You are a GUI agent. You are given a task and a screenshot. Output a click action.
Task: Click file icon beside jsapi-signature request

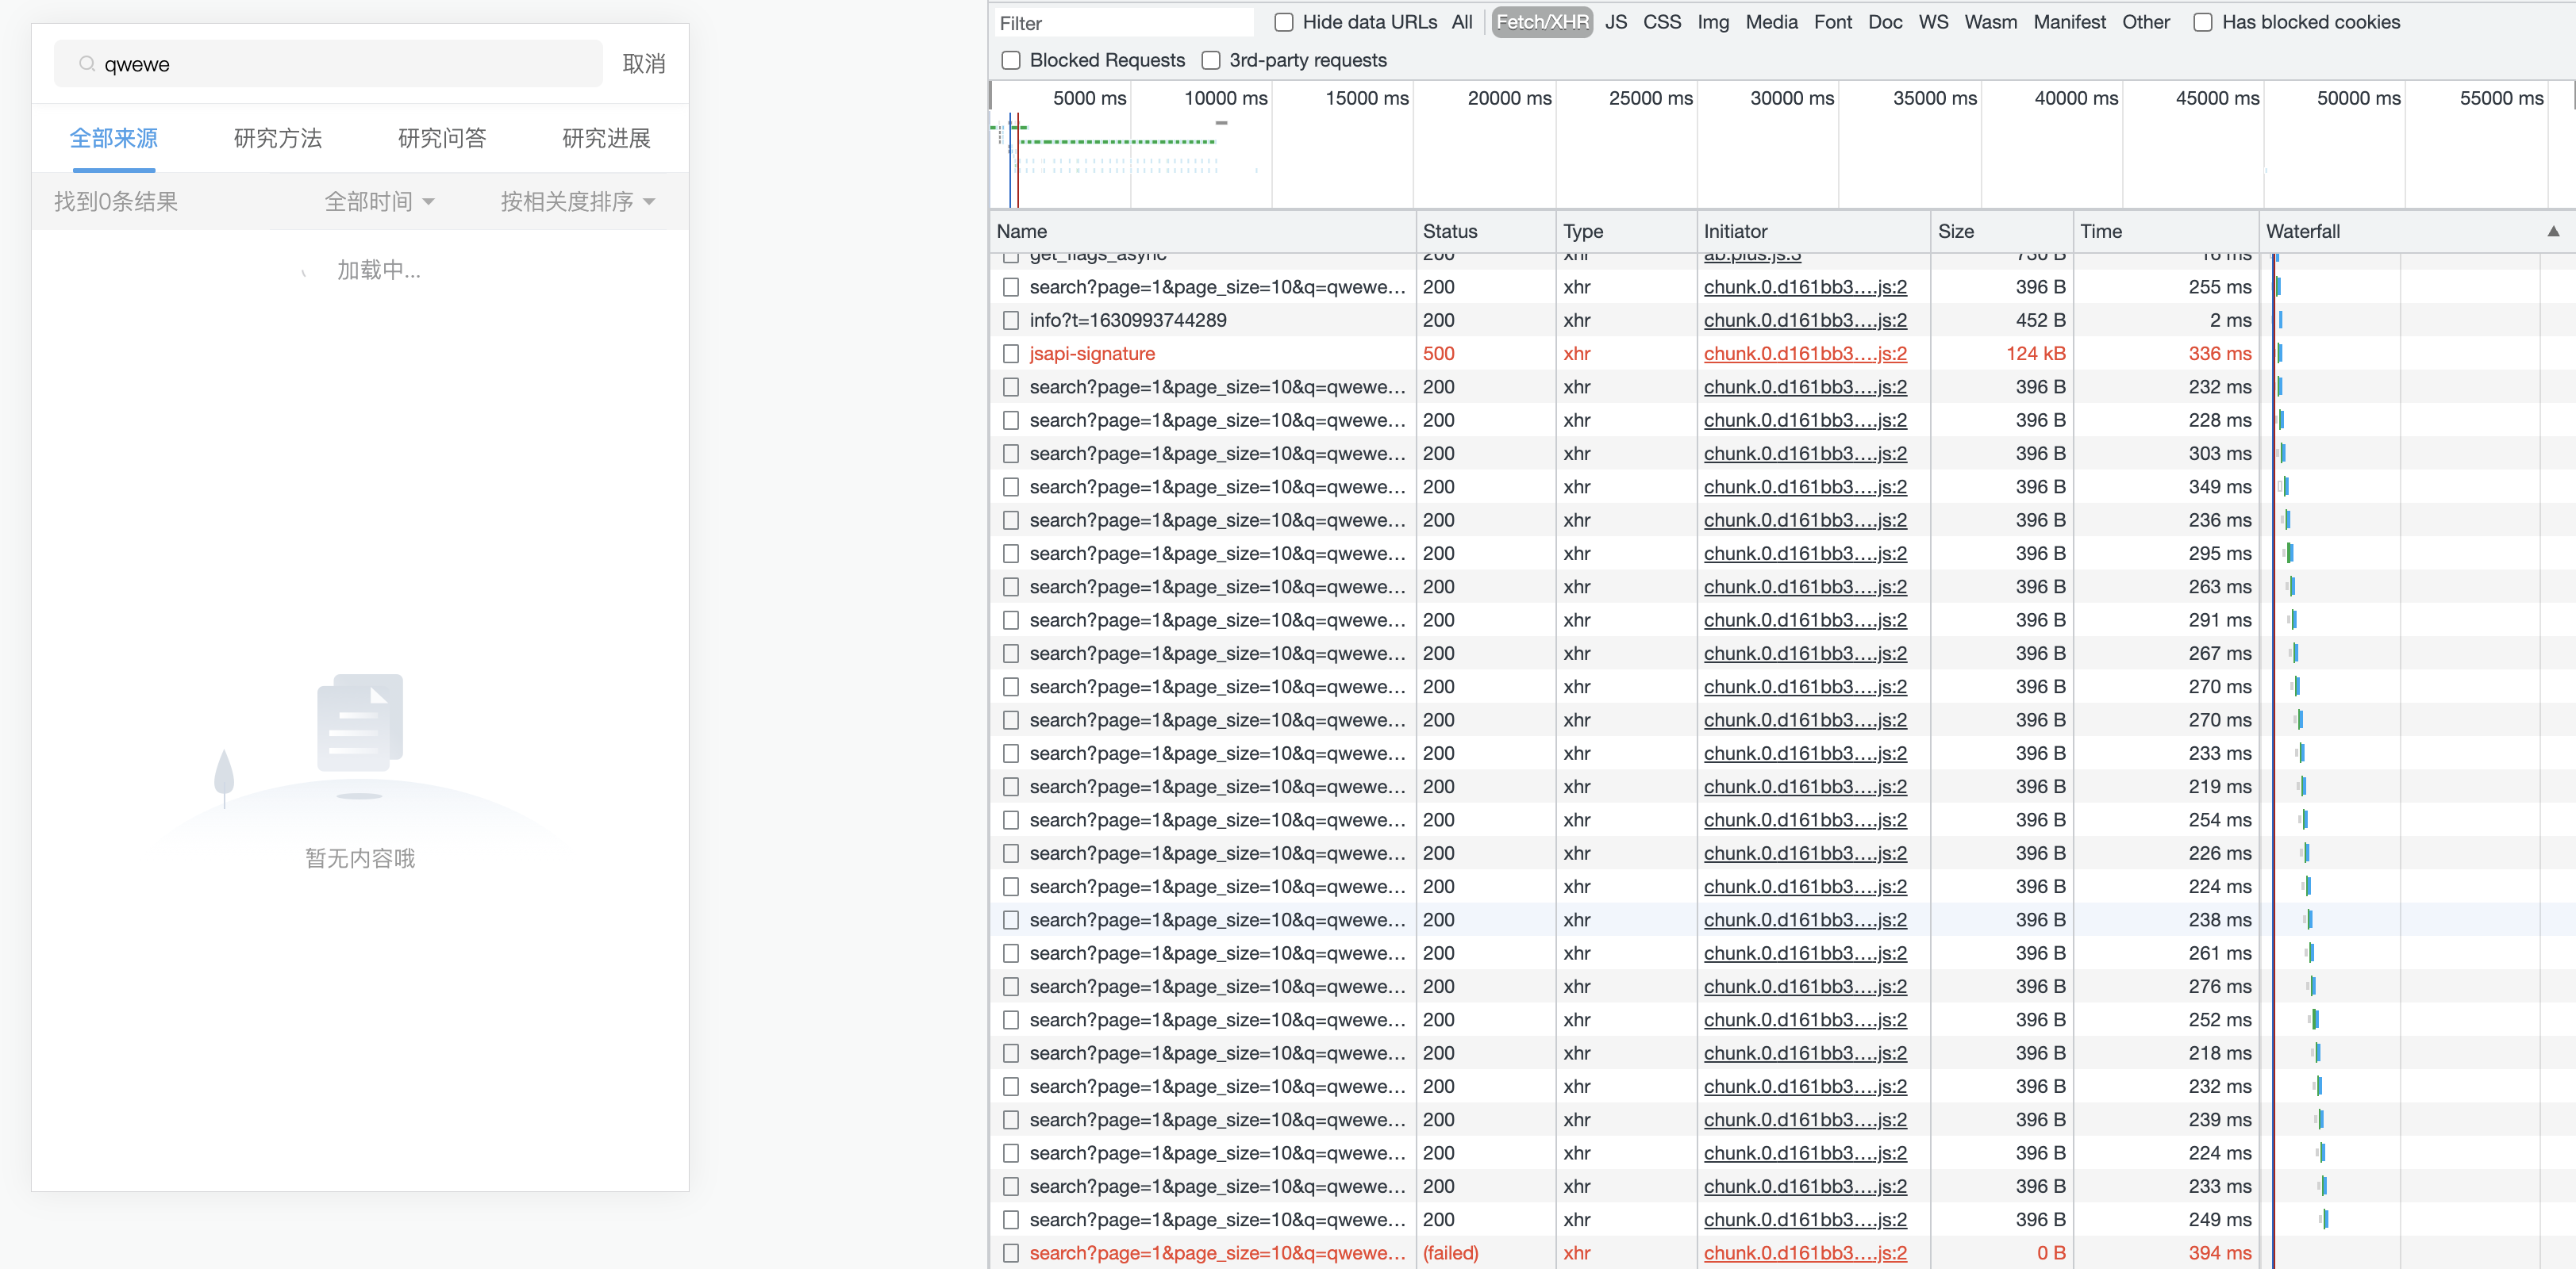(1011, 354)
